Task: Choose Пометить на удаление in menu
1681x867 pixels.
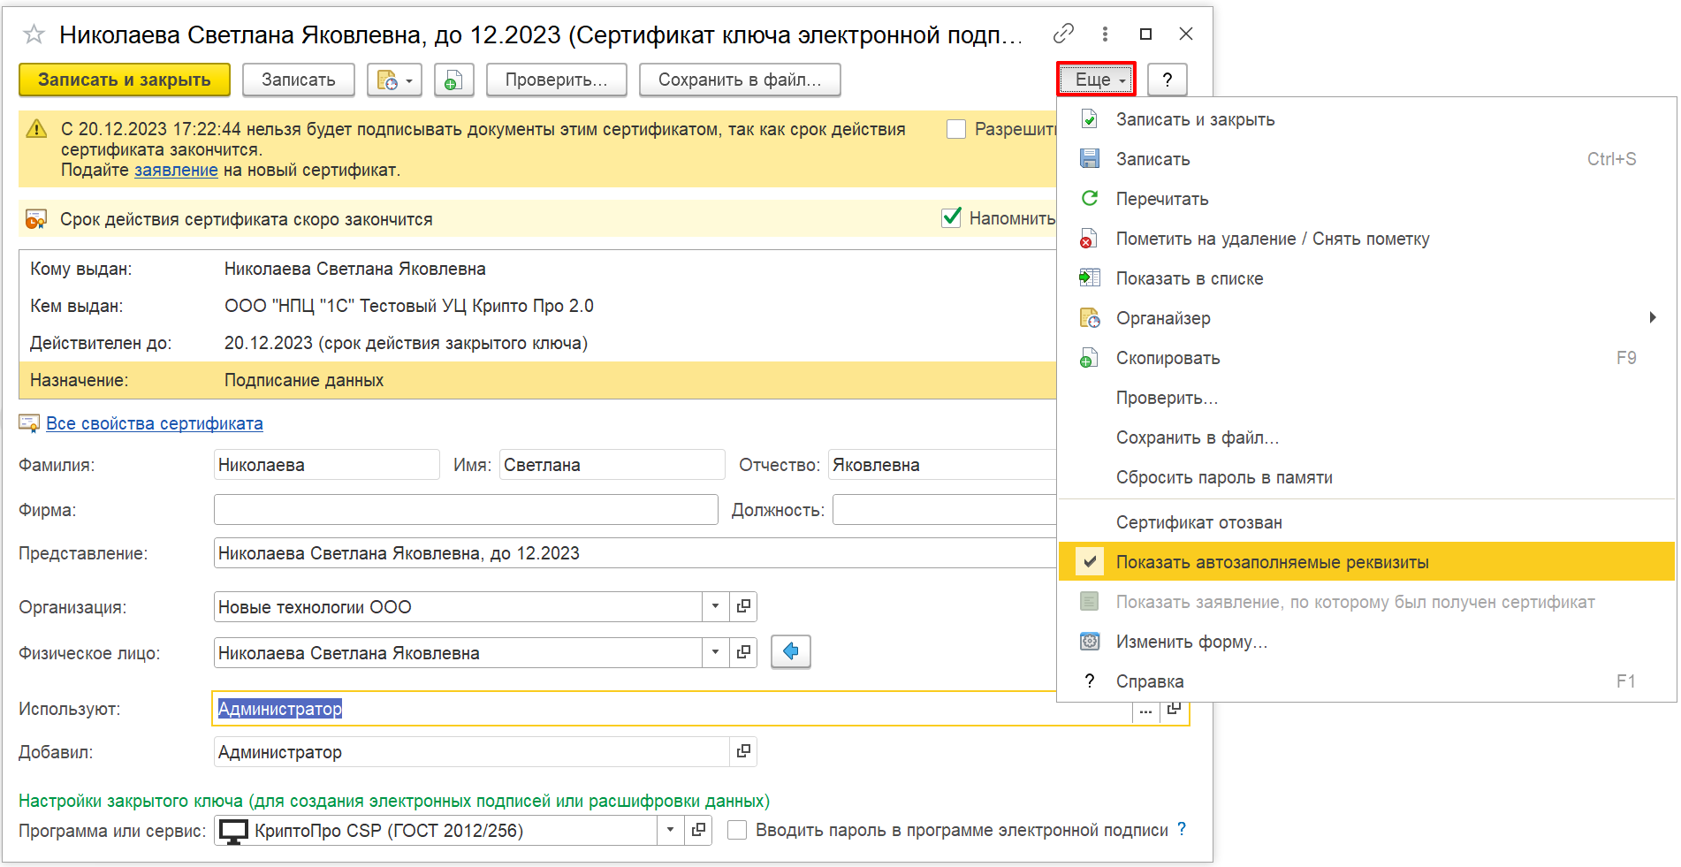Action: pyautogui.click(x=1366, y=239)
